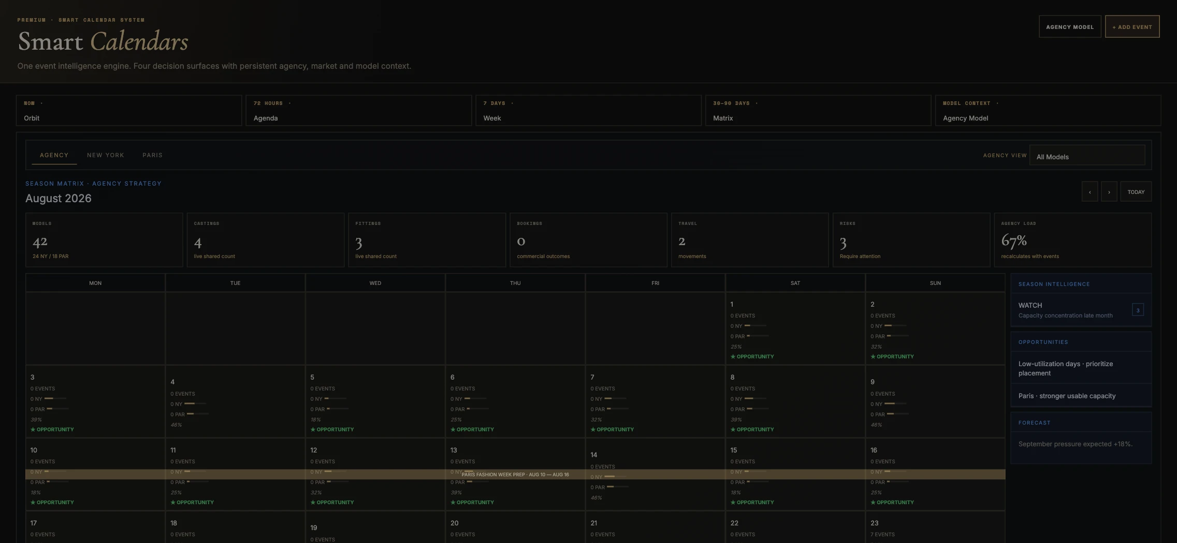Switch to the Agency tab
The image size is (1177, 543).
pos(54,155)
